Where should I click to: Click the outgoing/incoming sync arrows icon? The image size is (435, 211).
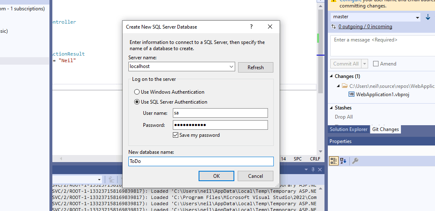334,27
